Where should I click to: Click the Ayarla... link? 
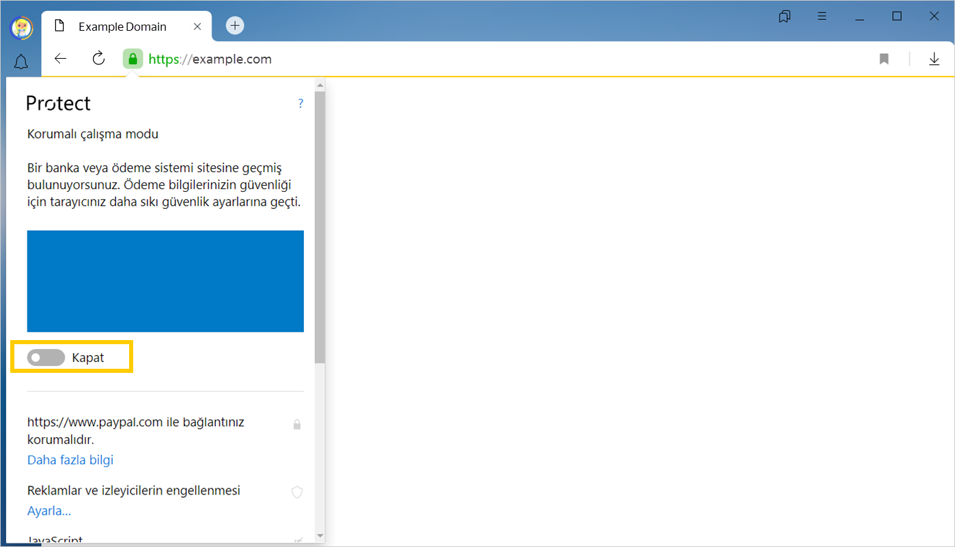click(x=49, y=511)
